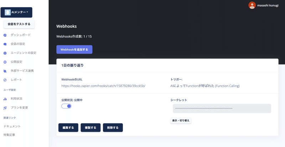Open プランを変更 menu item
This screenshot has width=285, height=147.
point(19,108)
